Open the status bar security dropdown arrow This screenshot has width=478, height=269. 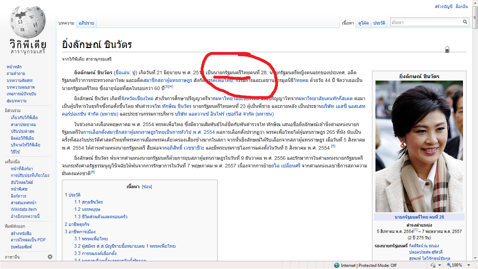[x=439, y=265]
